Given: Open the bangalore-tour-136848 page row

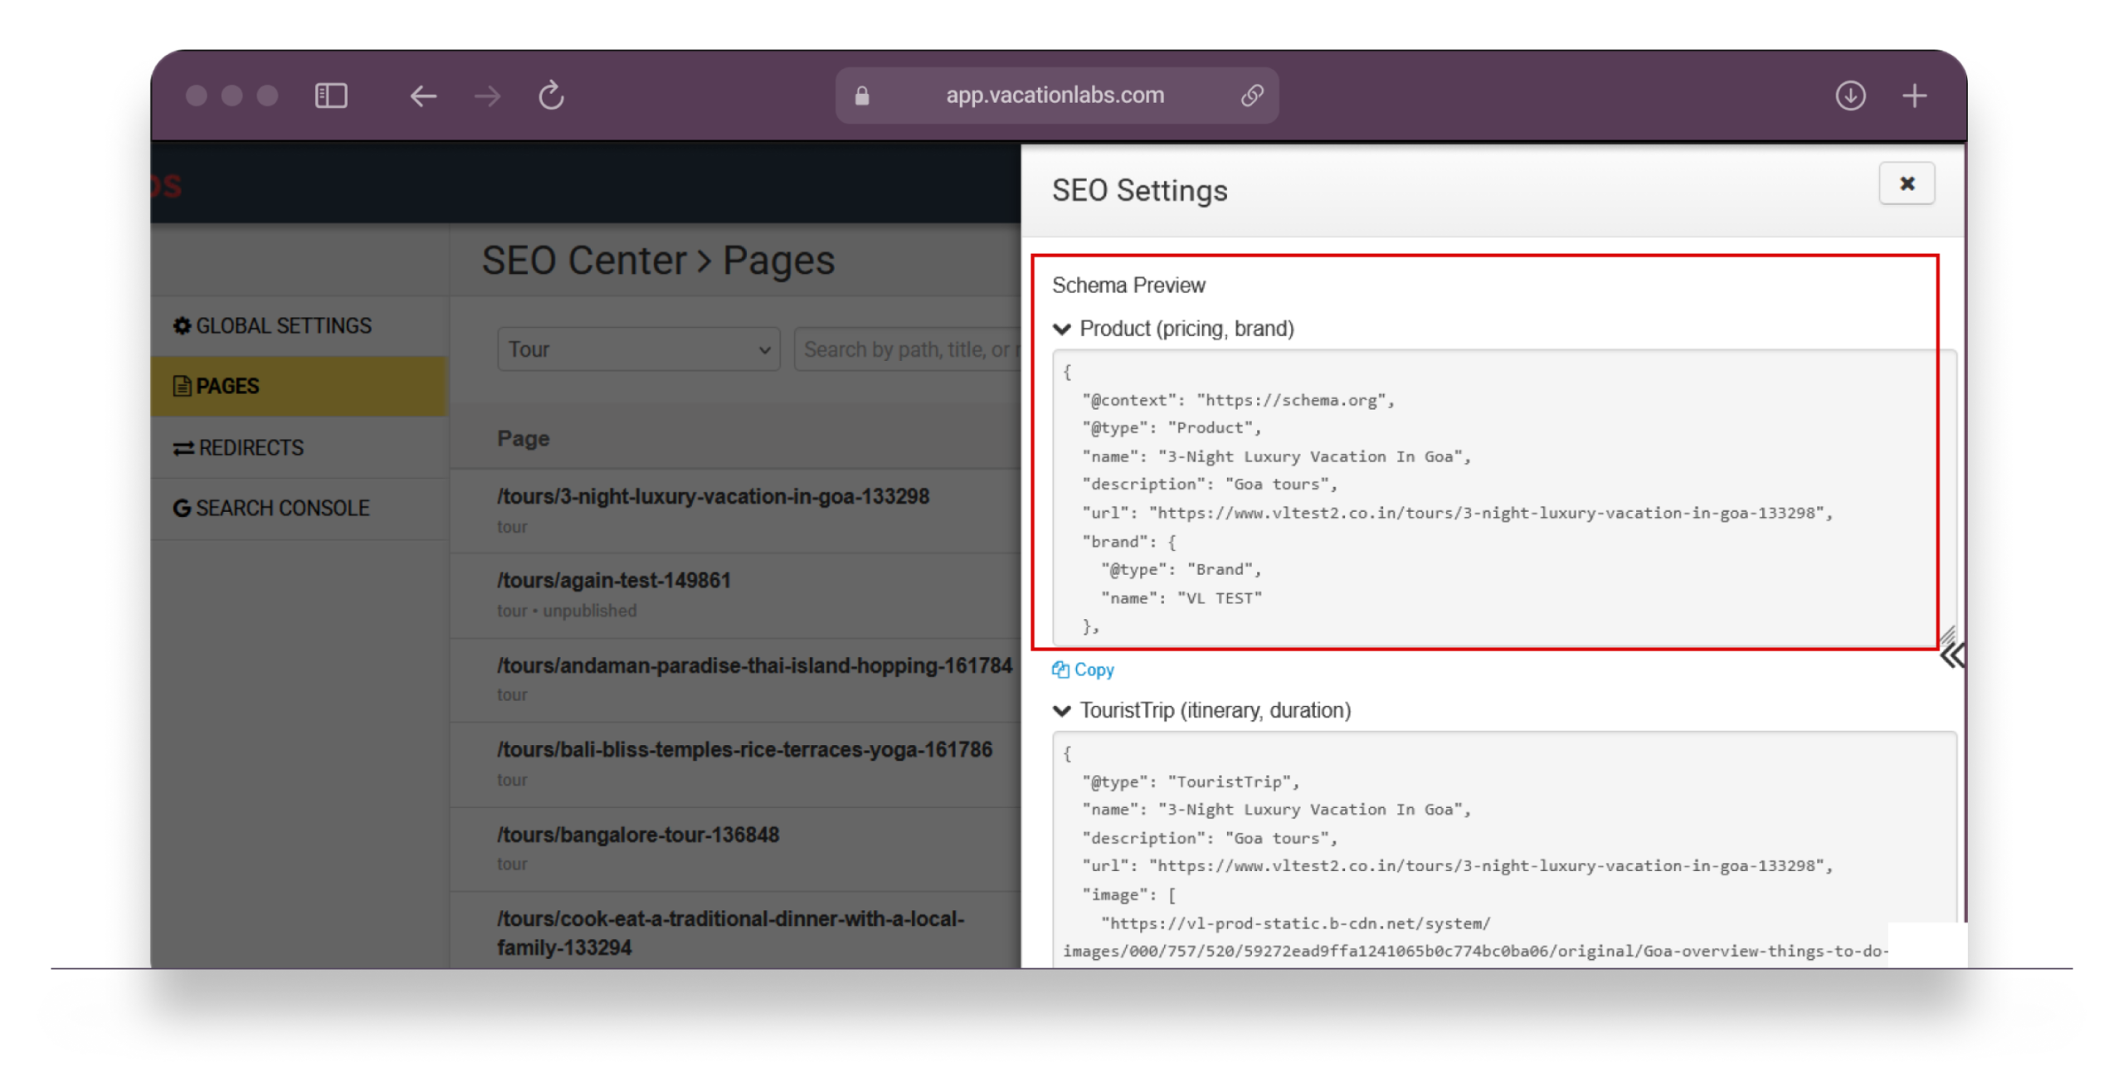Looking at the screenshot, I should click(x=637, y=835).
